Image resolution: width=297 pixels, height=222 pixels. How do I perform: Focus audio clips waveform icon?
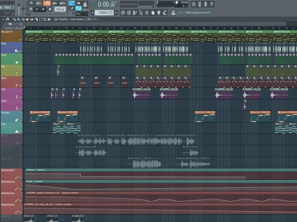click(10, 24)
